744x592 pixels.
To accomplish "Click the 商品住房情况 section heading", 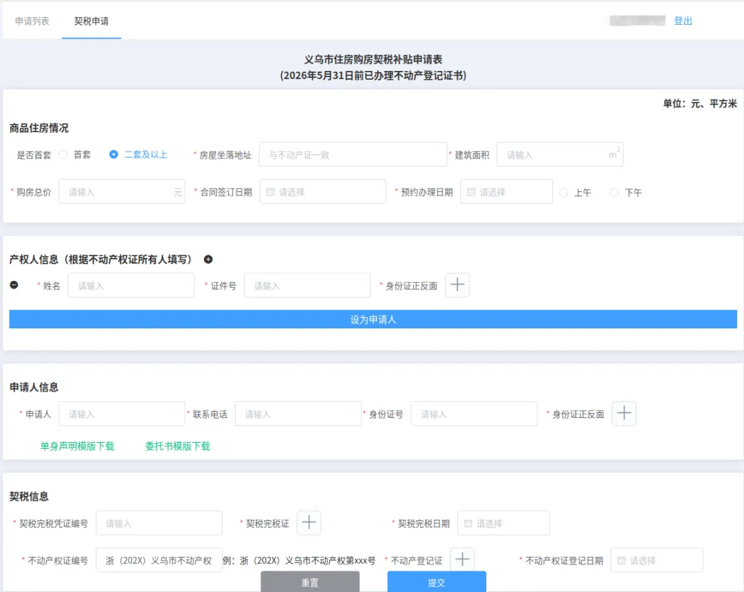I will click(39, 128).
